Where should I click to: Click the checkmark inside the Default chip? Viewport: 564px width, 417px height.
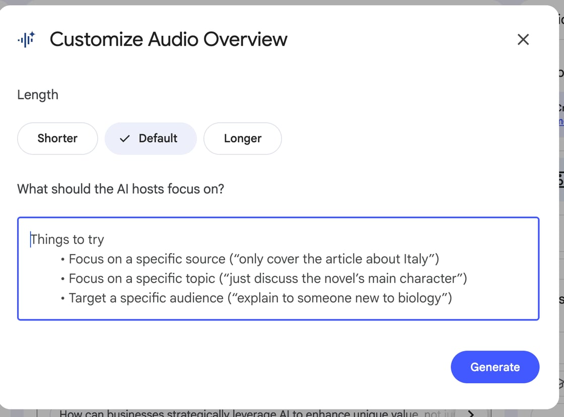click(x=124, y=138)
